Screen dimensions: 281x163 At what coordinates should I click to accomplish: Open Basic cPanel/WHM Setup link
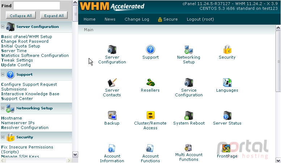click(26, 37)
